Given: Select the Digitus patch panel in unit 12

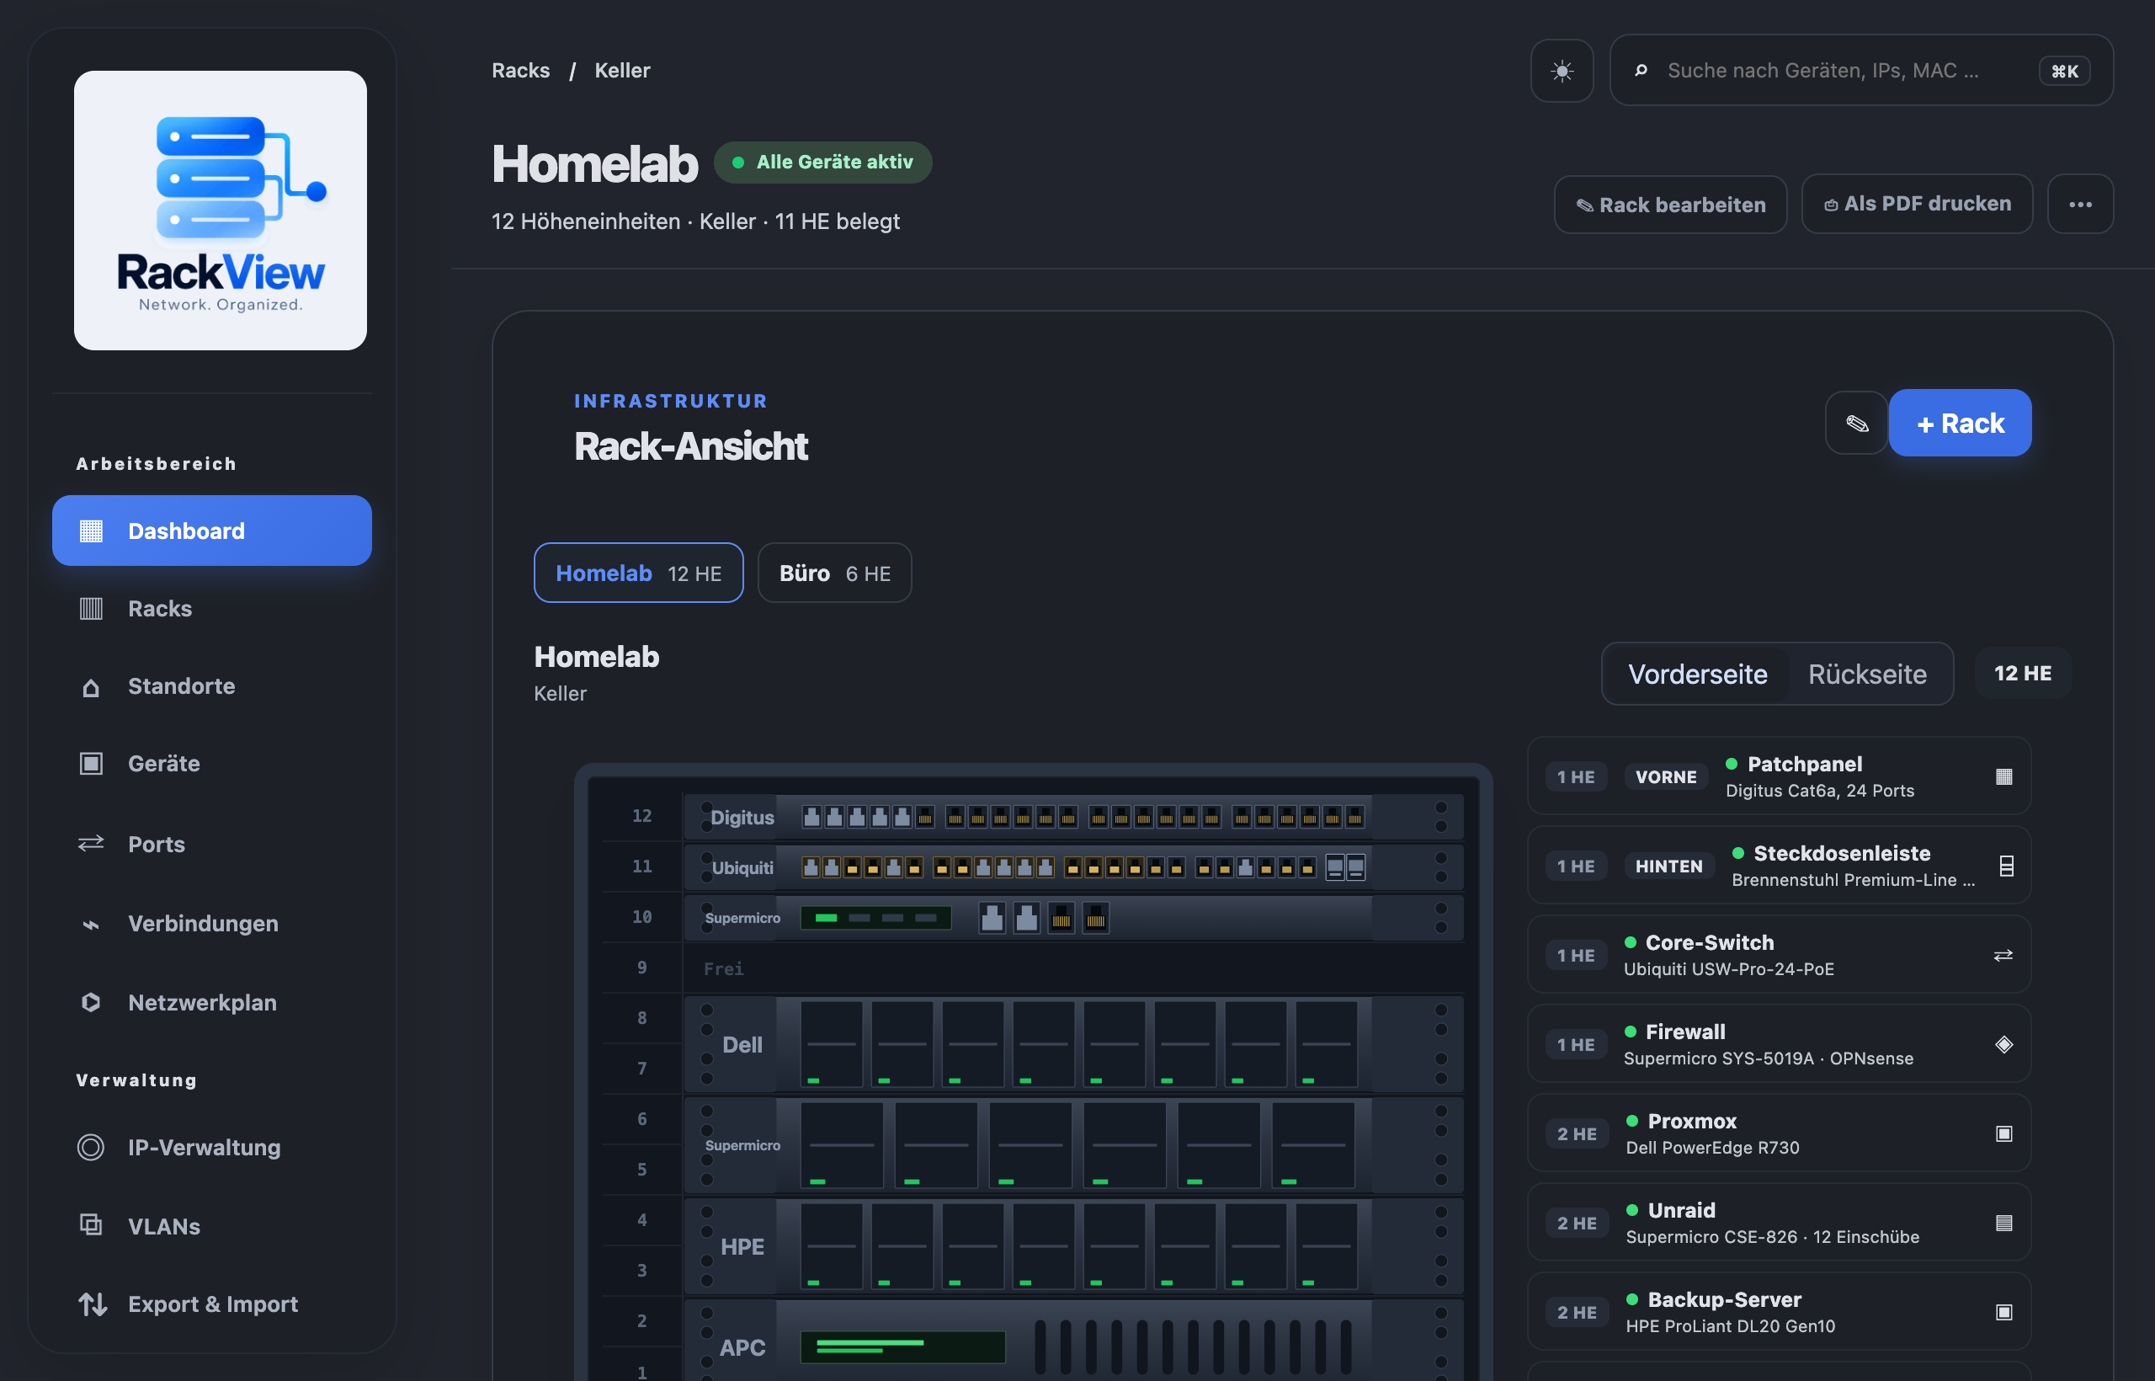Looking at the screenshot, I should coord(1074,817).
